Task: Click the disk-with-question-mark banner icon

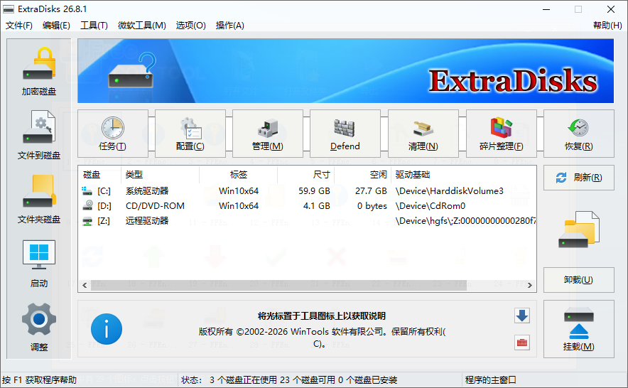Action: 131,70
